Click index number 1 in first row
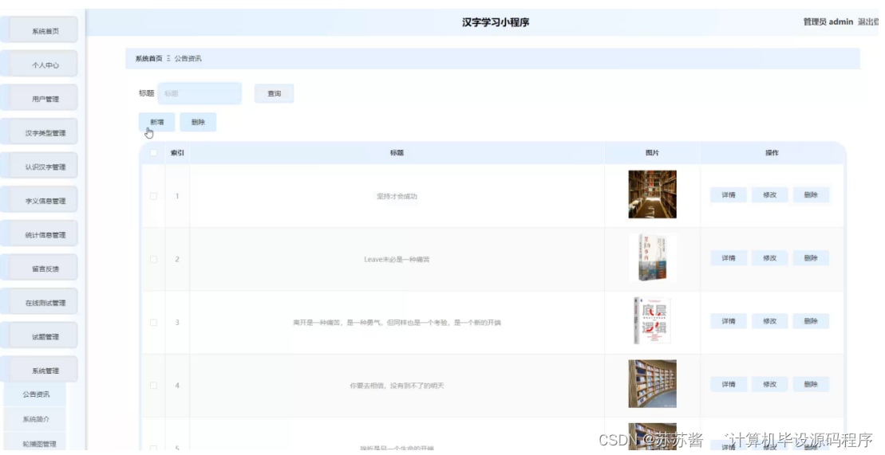 point(177,196)
